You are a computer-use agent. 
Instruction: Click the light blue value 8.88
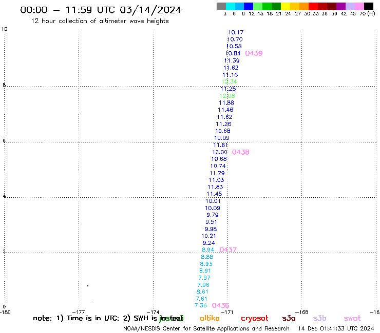tap(207, 257)
